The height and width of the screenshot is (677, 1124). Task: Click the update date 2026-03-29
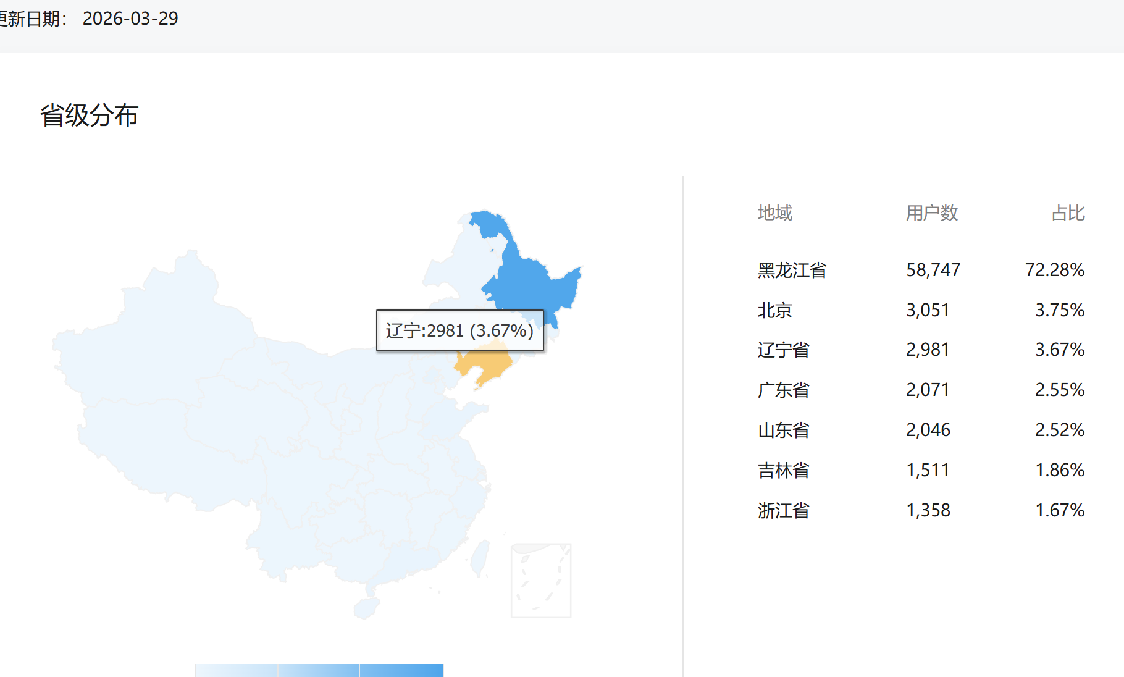[130, 19]
